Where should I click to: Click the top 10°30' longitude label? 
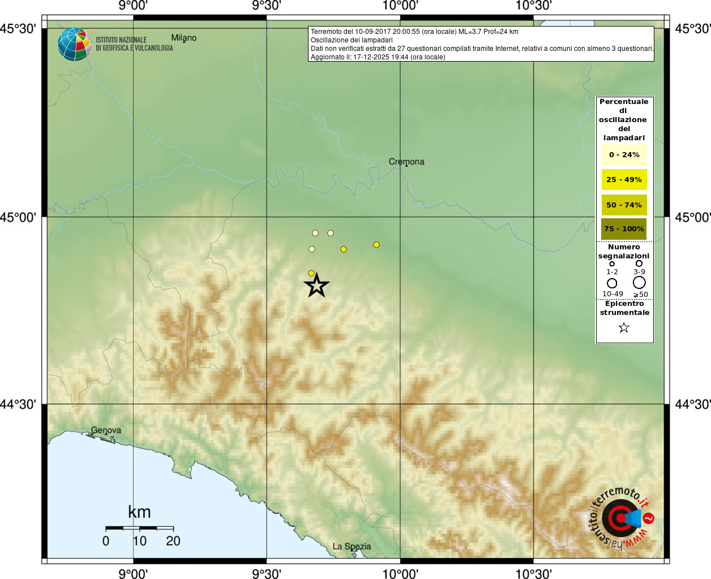(534, 6)
